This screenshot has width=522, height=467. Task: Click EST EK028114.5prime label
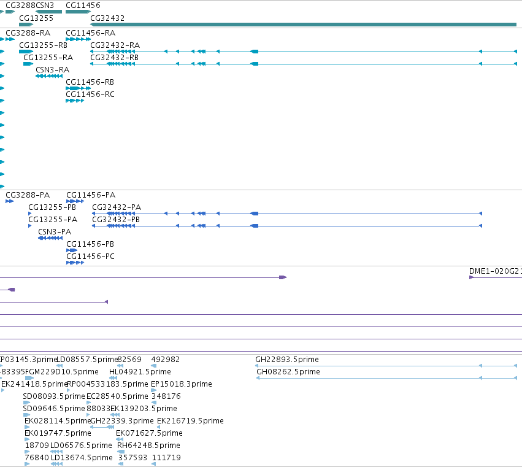coord(58,421)
